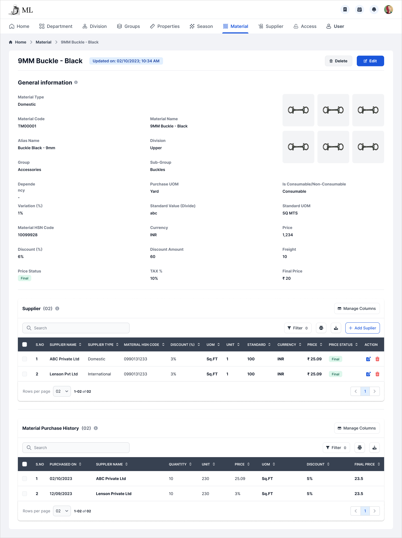Screen dimensions: 402x538
Task: Go to the previous page in Purchase History pagination
Action: click(x=356, y=511)
